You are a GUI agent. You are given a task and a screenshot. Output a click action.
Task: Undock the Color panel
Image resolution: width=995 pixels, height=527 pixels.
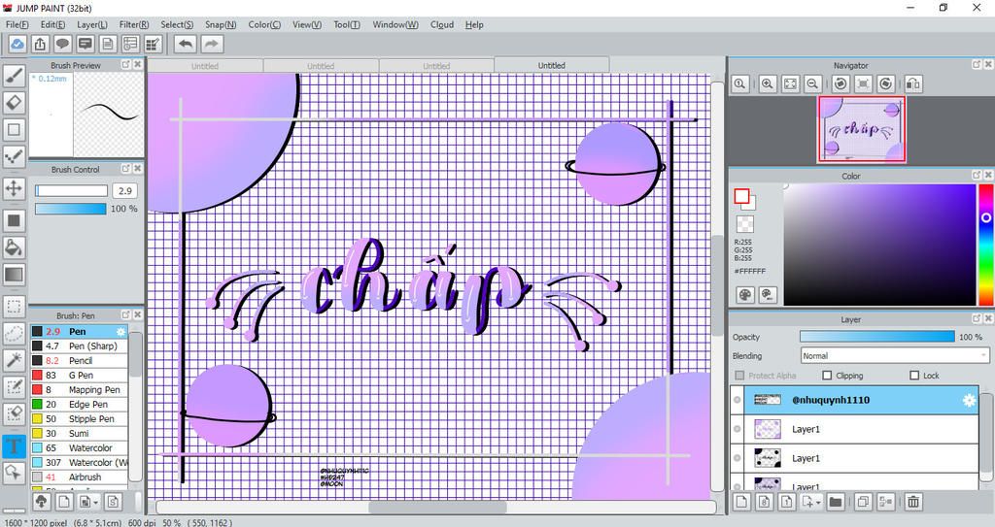coord(976,175)
